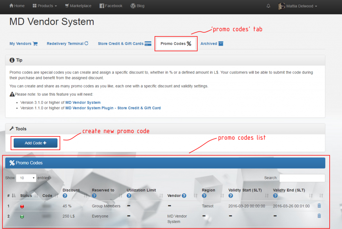Click the Everyone reserved cell
Image resolution: width=342 pixels, height=229 pixels.
coord(100,216)
